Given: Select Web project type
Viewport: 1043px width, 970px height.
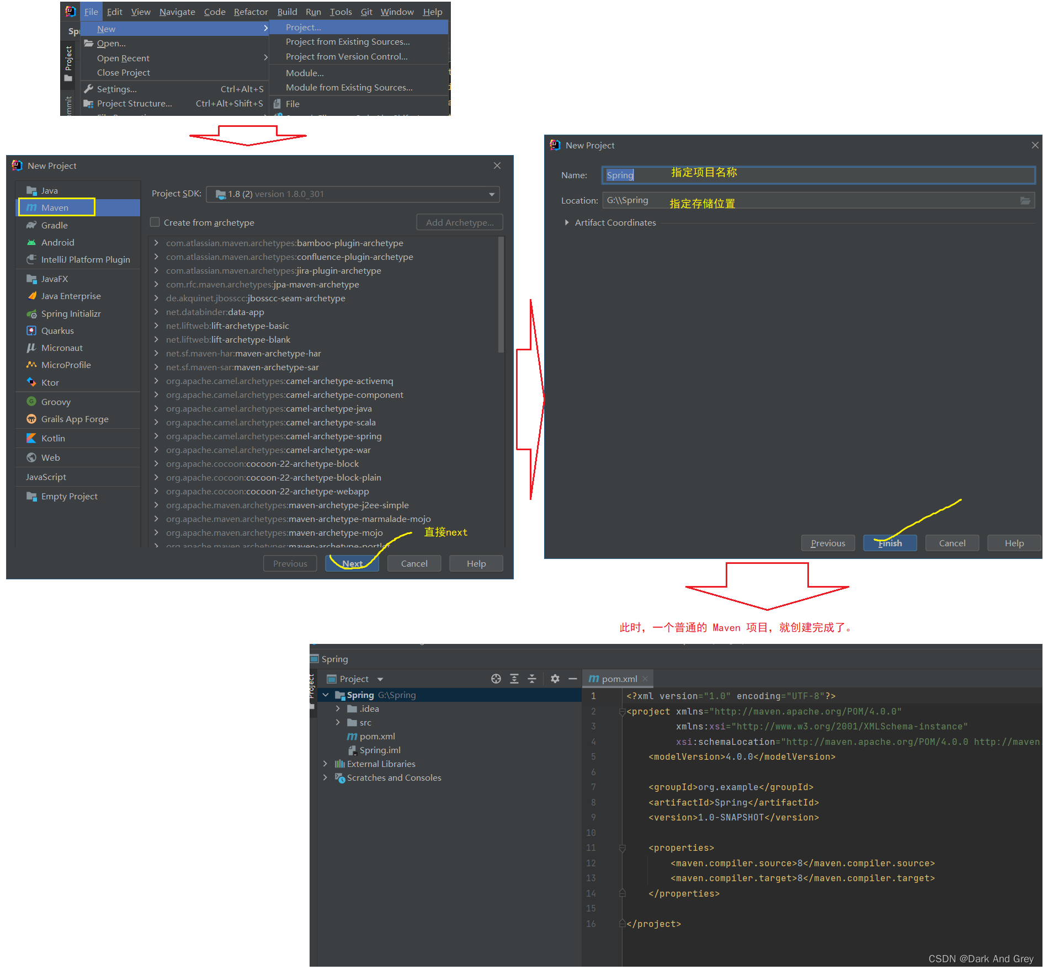Looking at the screenshot, I should [78, 457].
